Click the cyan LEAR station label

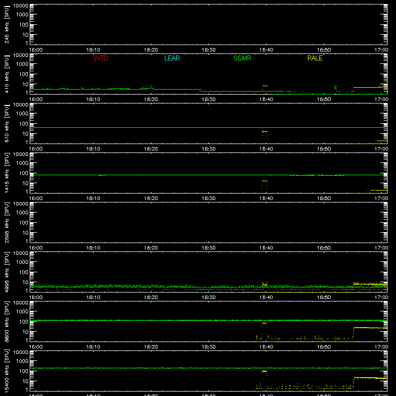point(172,58)
